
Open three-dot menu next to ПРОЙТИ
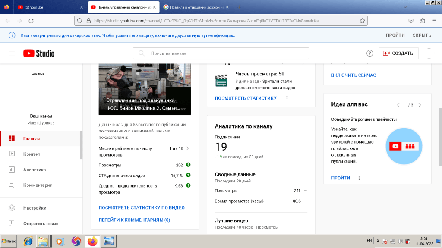(x=359, y=178)
